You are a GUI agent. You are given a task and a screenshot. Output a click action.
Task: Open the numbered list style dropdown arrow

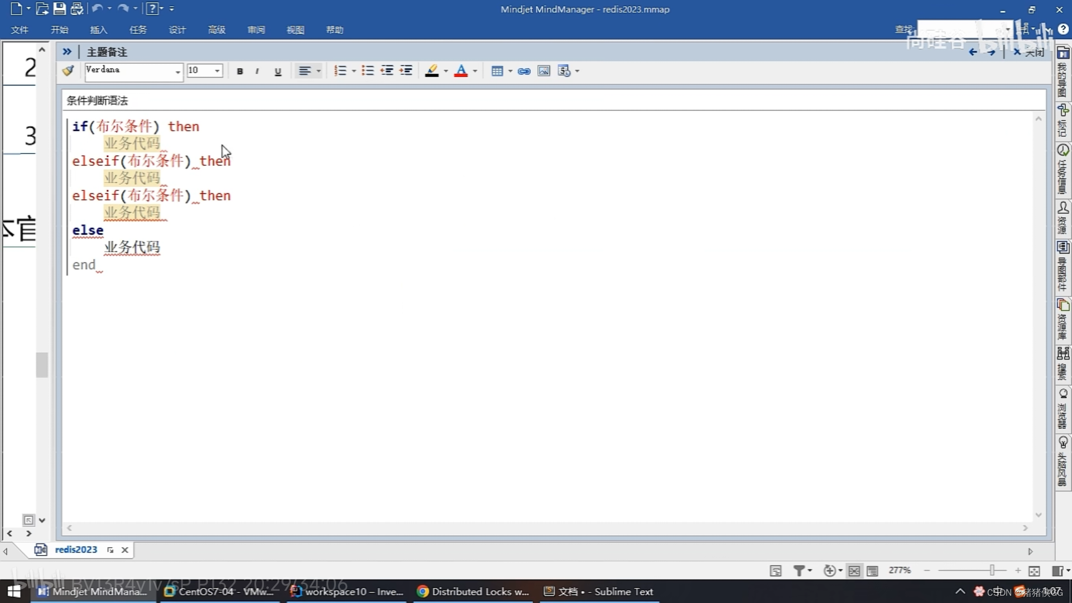pyautogui.click(x=354, y=71)
